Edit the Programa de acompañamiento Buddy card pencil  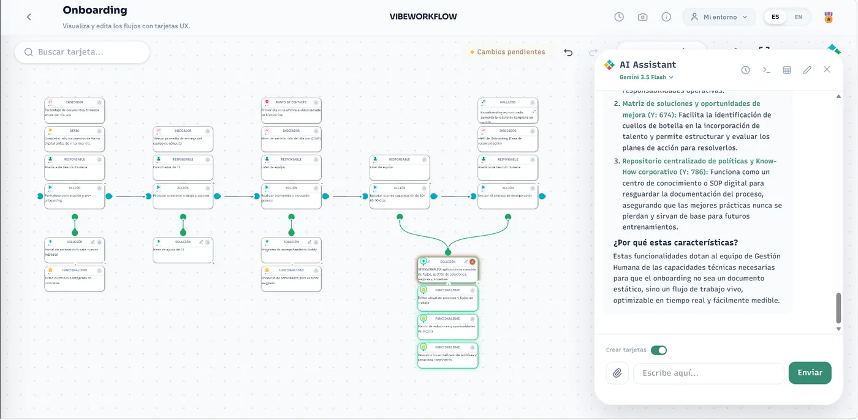(310, 242)
